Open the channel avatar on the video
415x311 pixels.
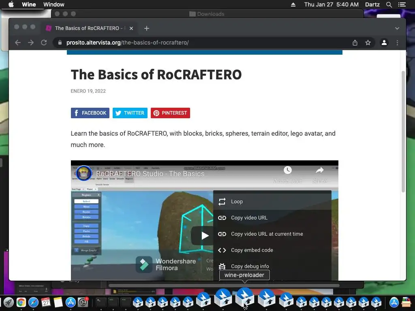click(84, 173)
